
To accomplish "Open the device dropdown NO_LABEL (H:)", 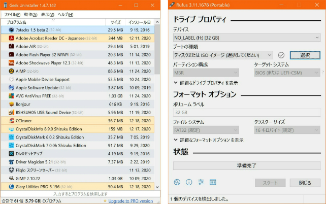I will point(247,38).
